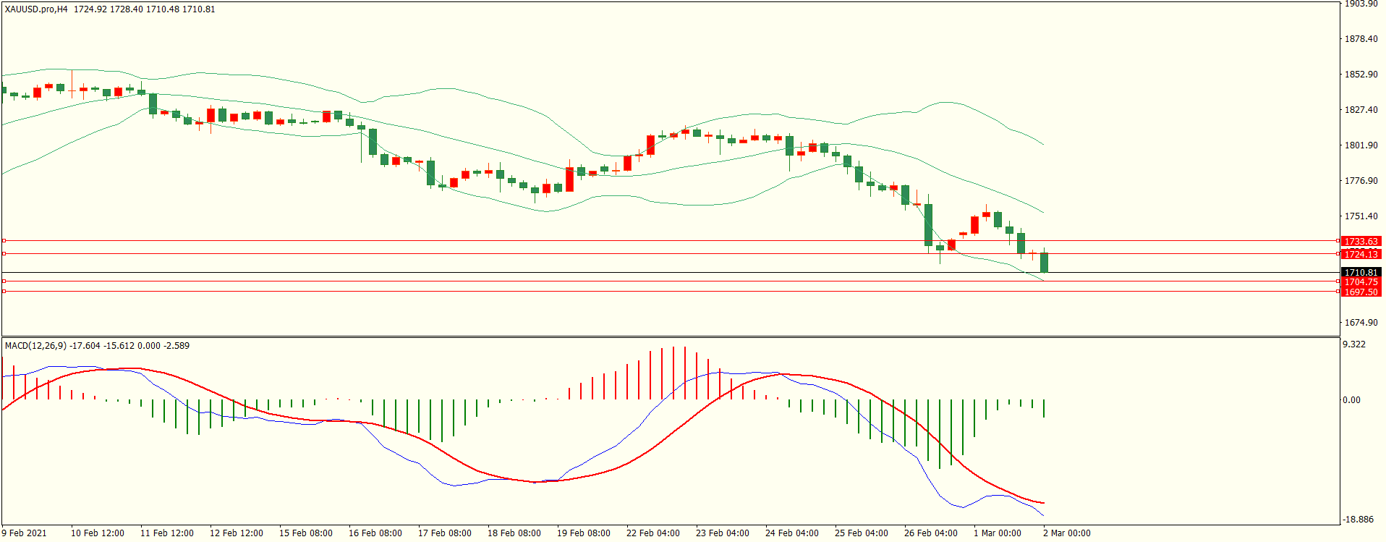Select the 1903.90 price axis label
1386x542 pixels.
(x=1361, y=4)
